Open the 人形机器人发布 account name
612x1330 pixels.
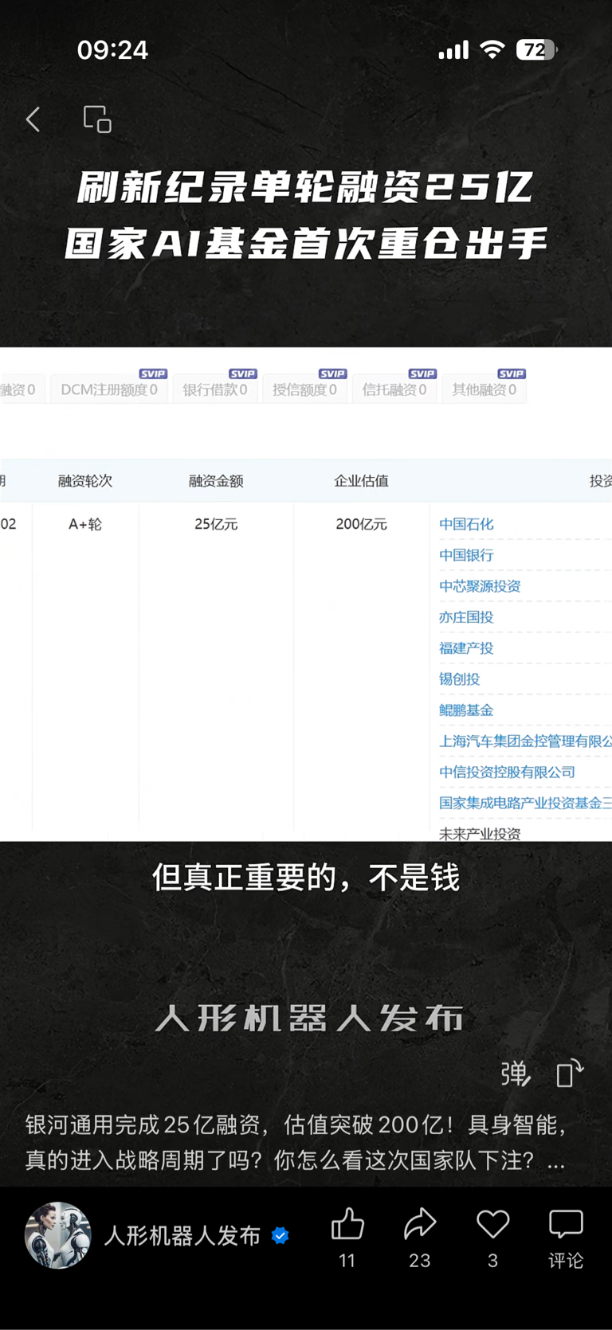182,1235
